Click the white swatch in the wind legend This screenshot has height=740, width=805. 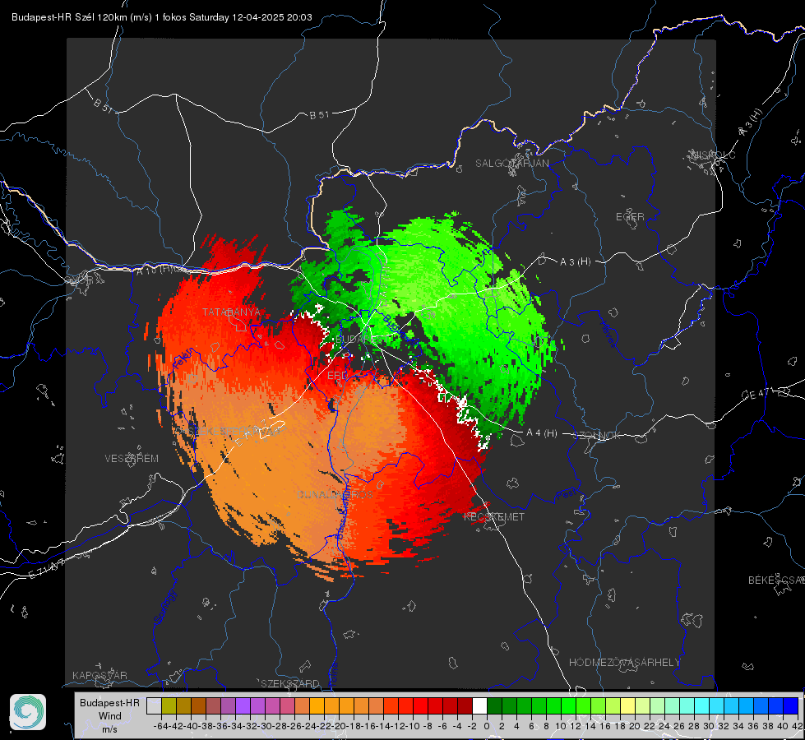point(479,706)
